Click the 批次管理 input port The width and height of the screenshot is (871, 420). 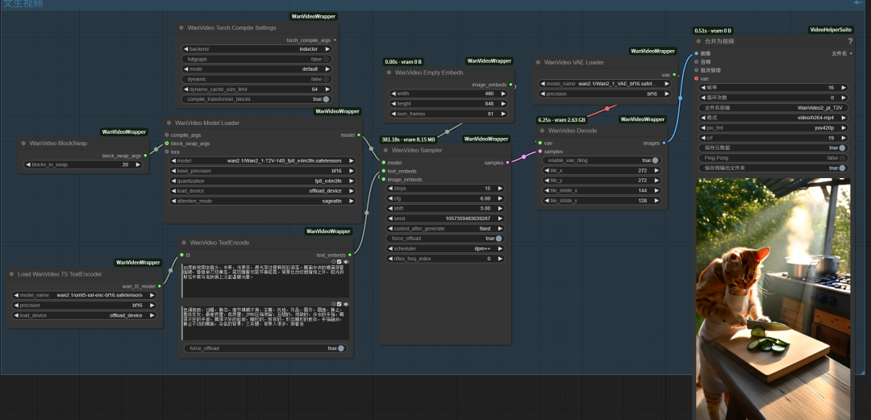click(x=697, y=70)
